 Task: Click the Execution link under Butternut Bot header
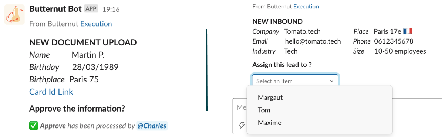(x=96, y=24)
